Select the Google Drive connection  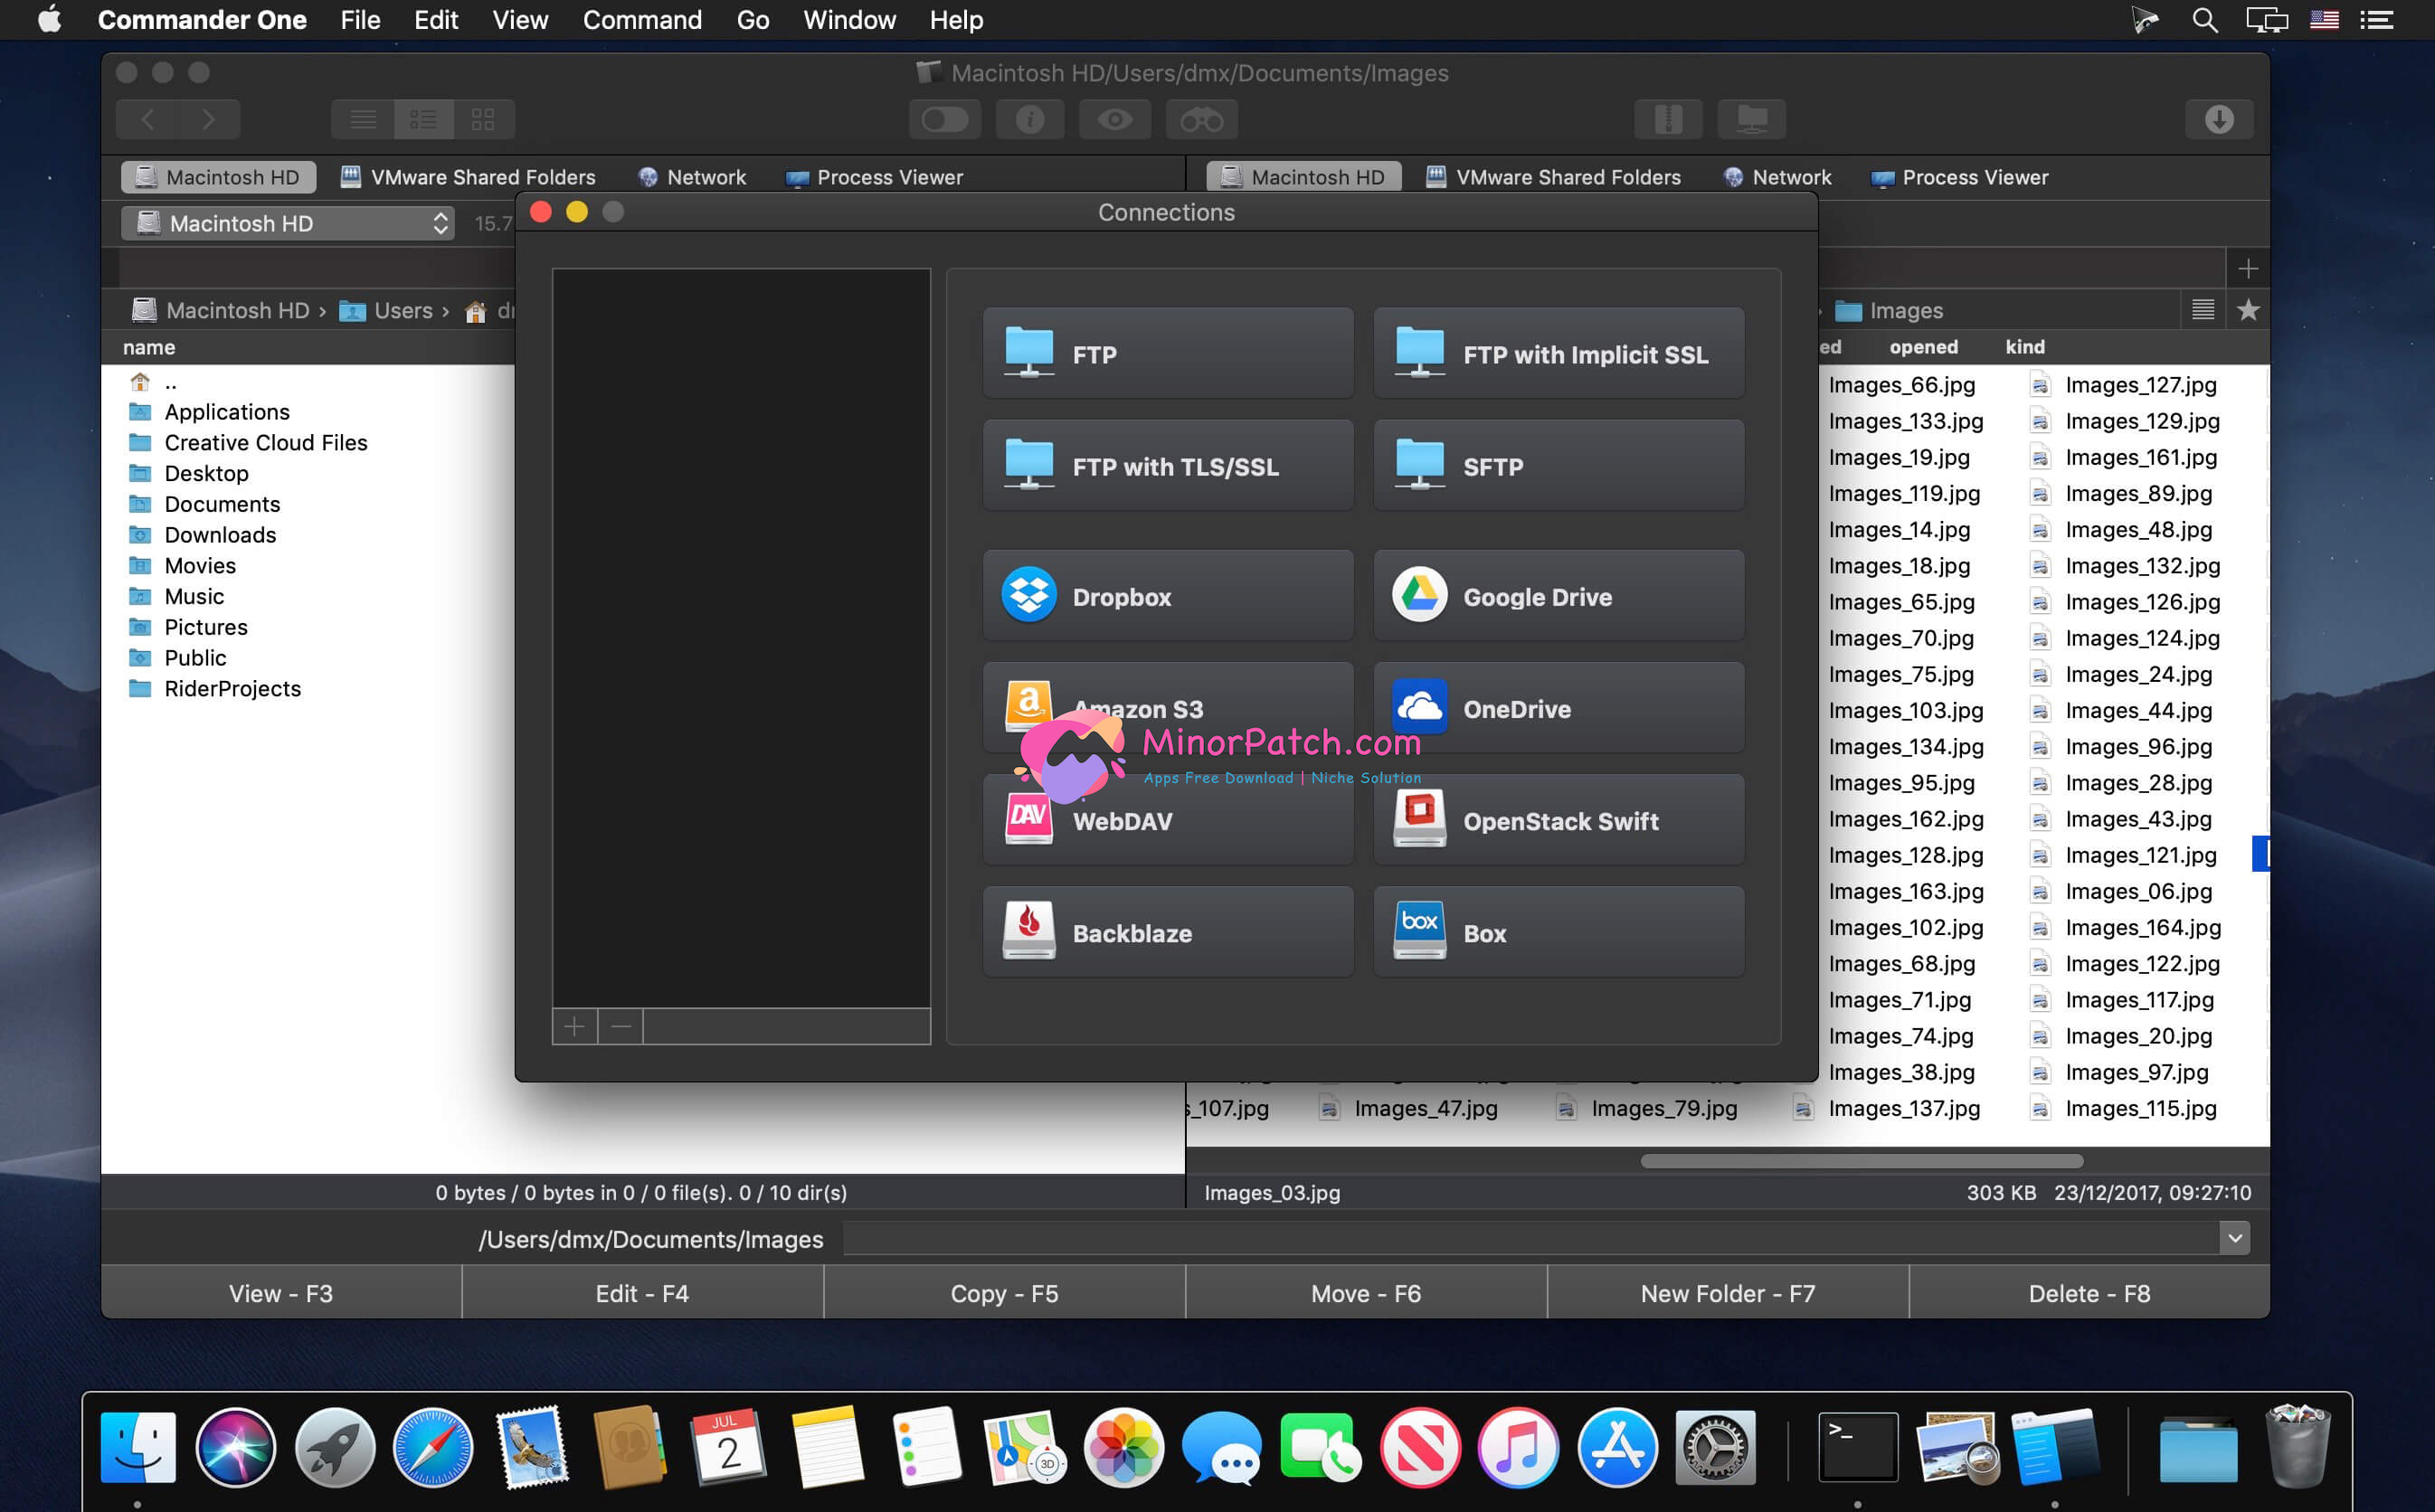point(1559,596)
